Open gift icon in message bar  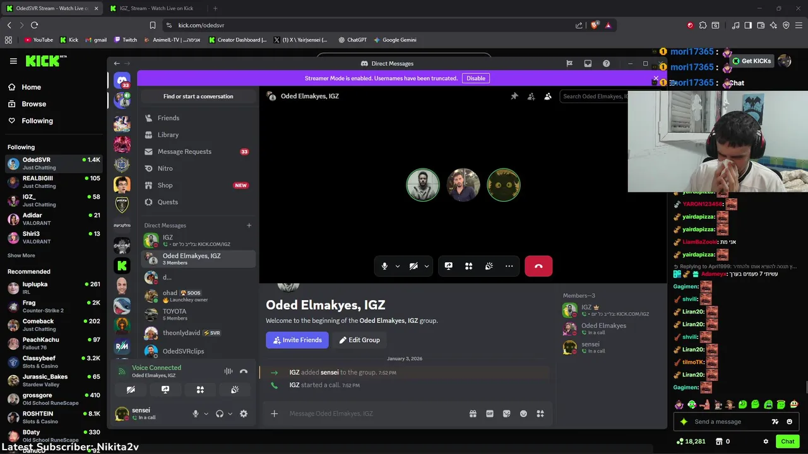point(473,414)
